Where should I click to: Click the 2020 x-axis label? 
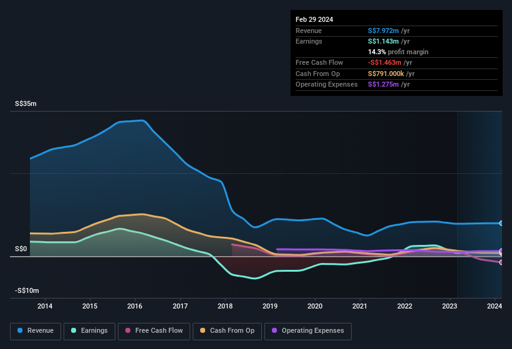point(315,306)
